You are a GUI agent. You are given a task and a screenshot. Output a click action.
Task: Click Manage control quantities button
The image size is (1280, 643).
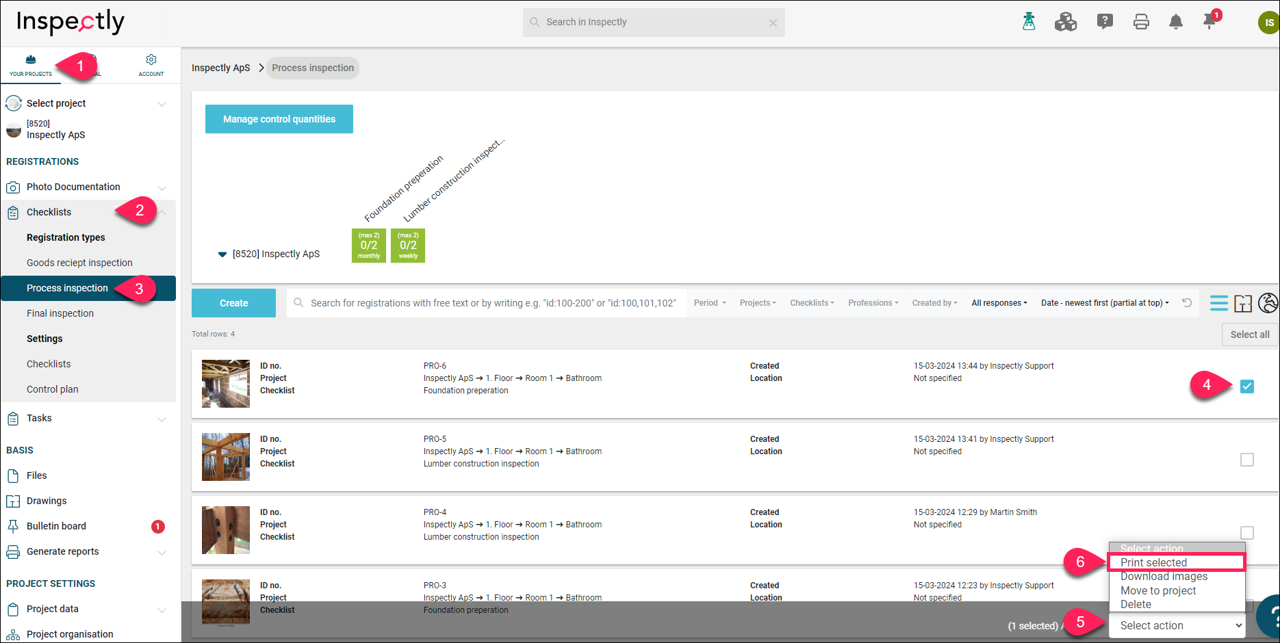pyautogui.click(x=279, y=119)
